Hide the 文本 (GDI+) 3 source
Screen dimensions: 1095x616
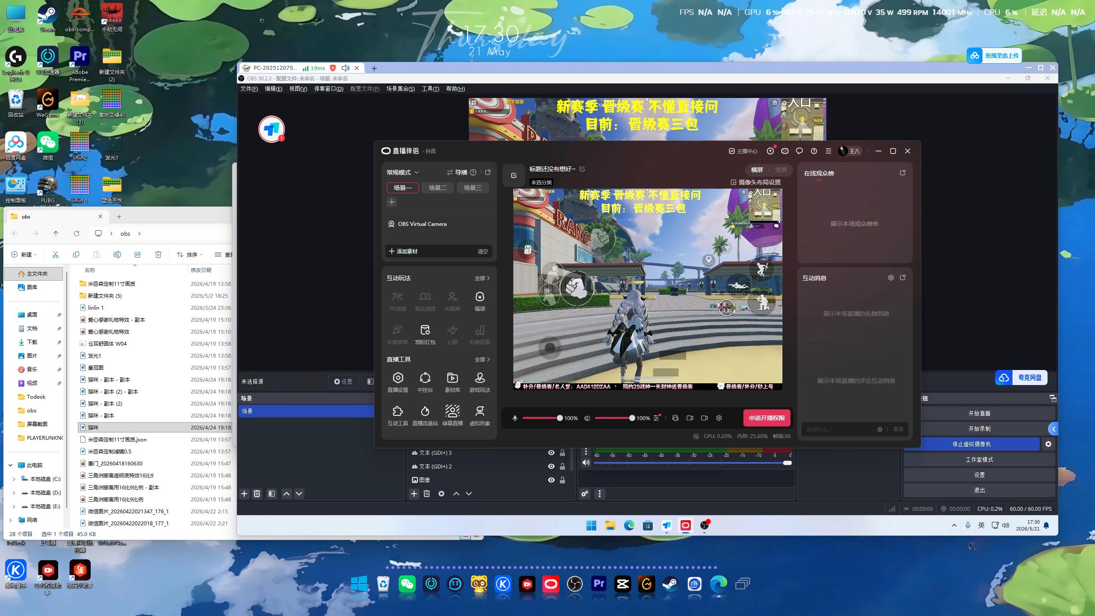point(551,453)
